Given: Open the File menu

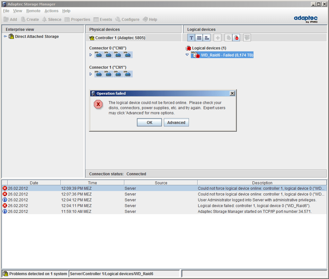Looking at the screenshot, I should point(6,11).
